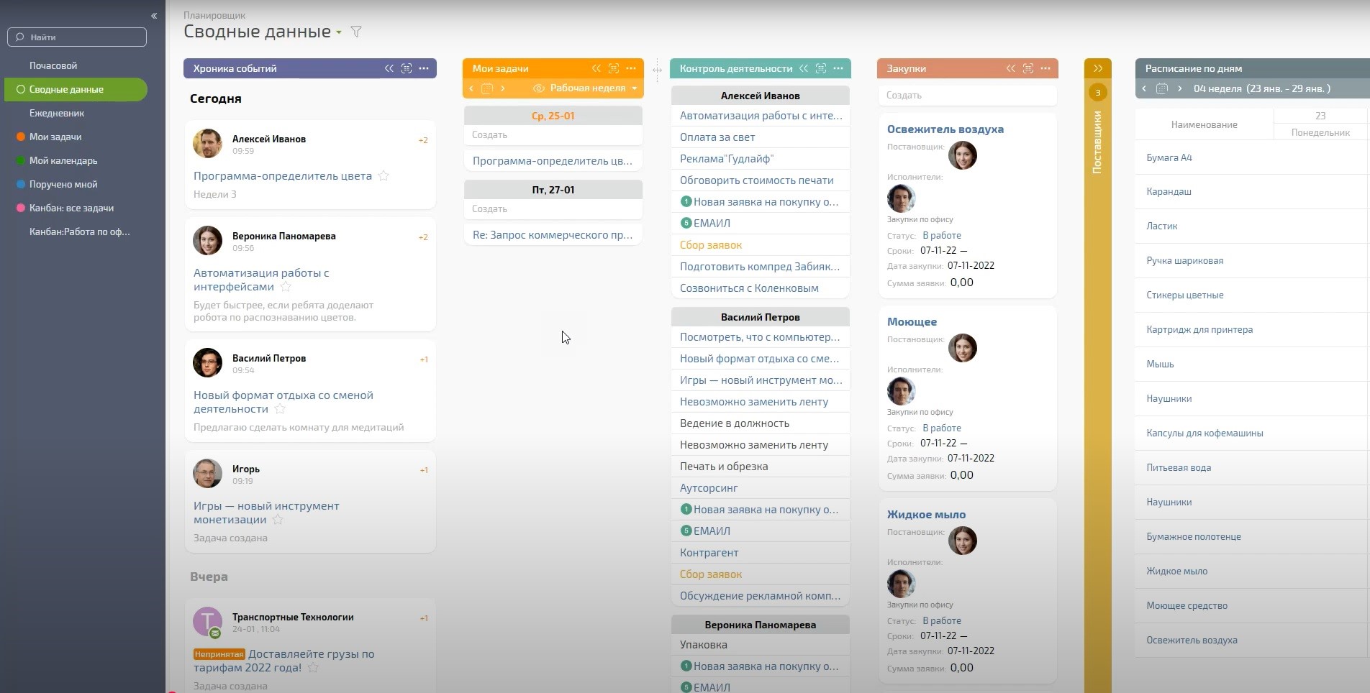1370x693 pixels.
Task: Click the calendar icon in Расписание по дням
Action: pyautogui.click(x=1162, y=88)
